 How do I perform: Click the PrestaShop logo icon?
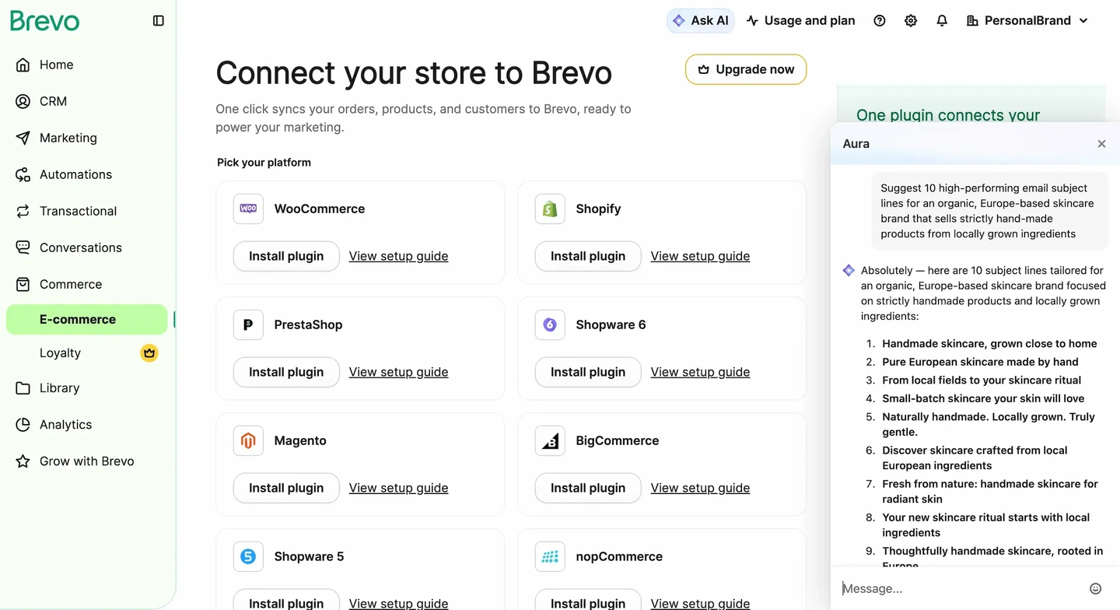[248, 324]
